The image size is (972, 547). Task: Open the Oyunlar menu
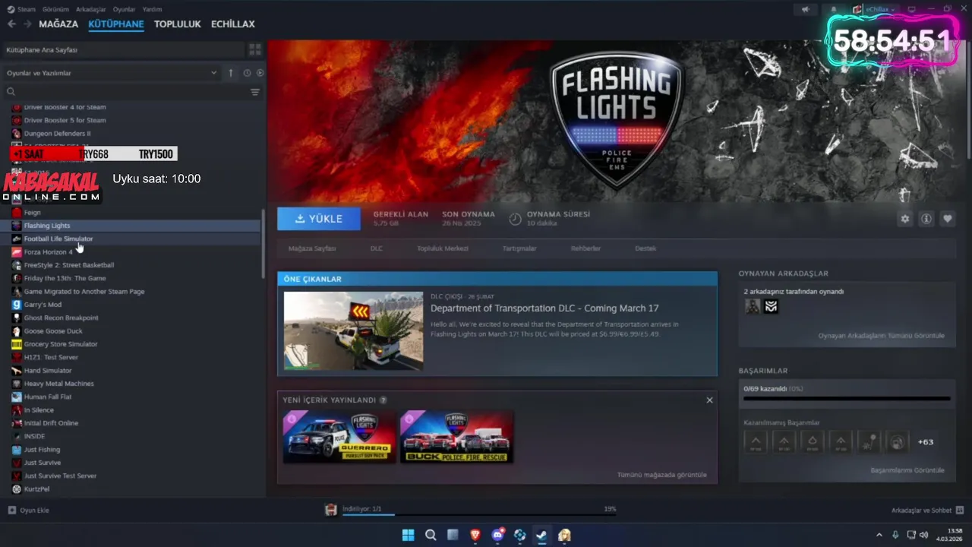click(125, 9)
